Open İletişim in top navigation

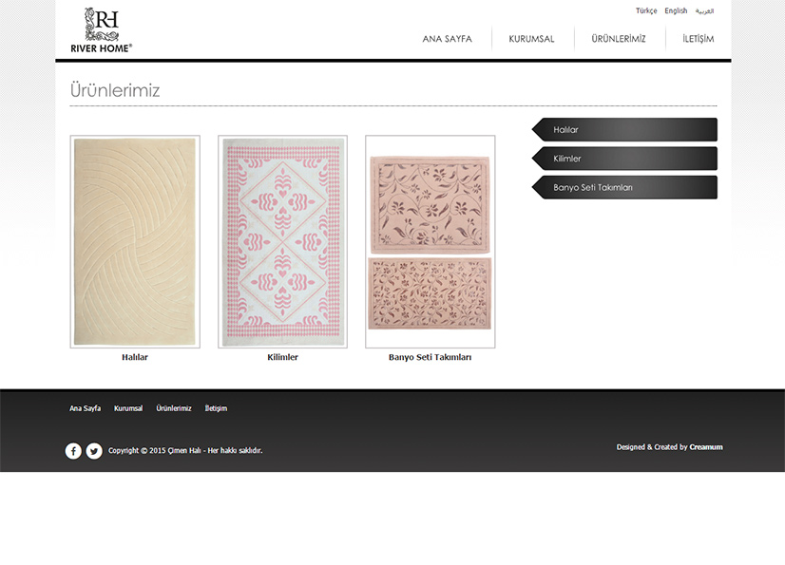698,39
